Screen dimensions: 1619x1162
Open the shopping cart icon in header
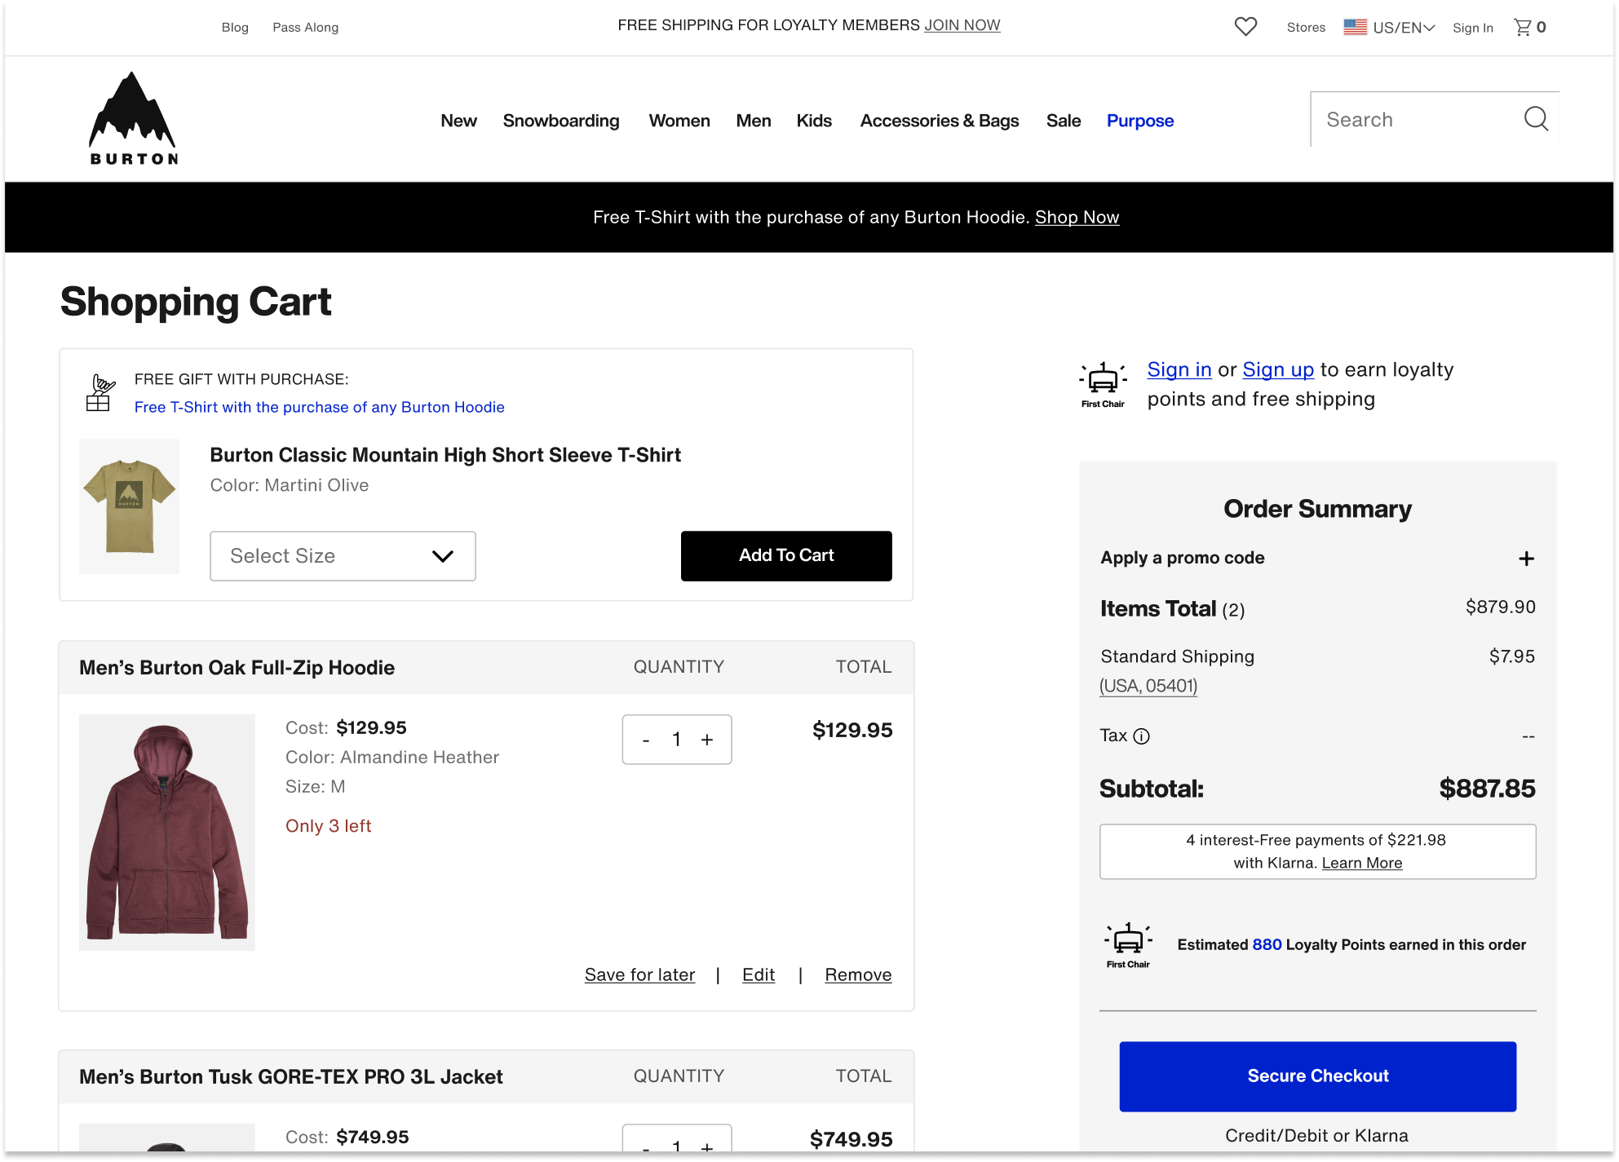click(1523, 27)
